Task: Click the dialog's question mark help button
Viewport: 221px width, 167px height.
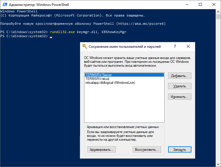Action: 175,46
